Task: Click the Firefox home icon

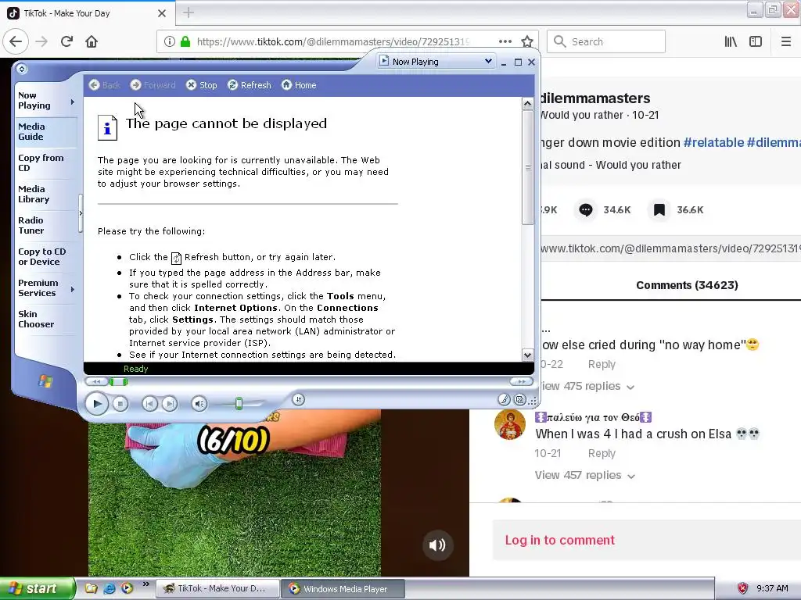Action: pyautogui.click(x=92, y=41)
